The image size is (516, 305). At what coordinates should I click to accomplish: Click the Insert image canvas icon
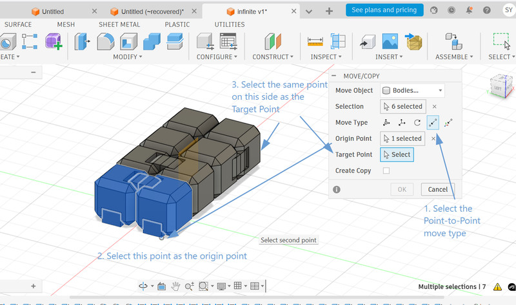390,41
